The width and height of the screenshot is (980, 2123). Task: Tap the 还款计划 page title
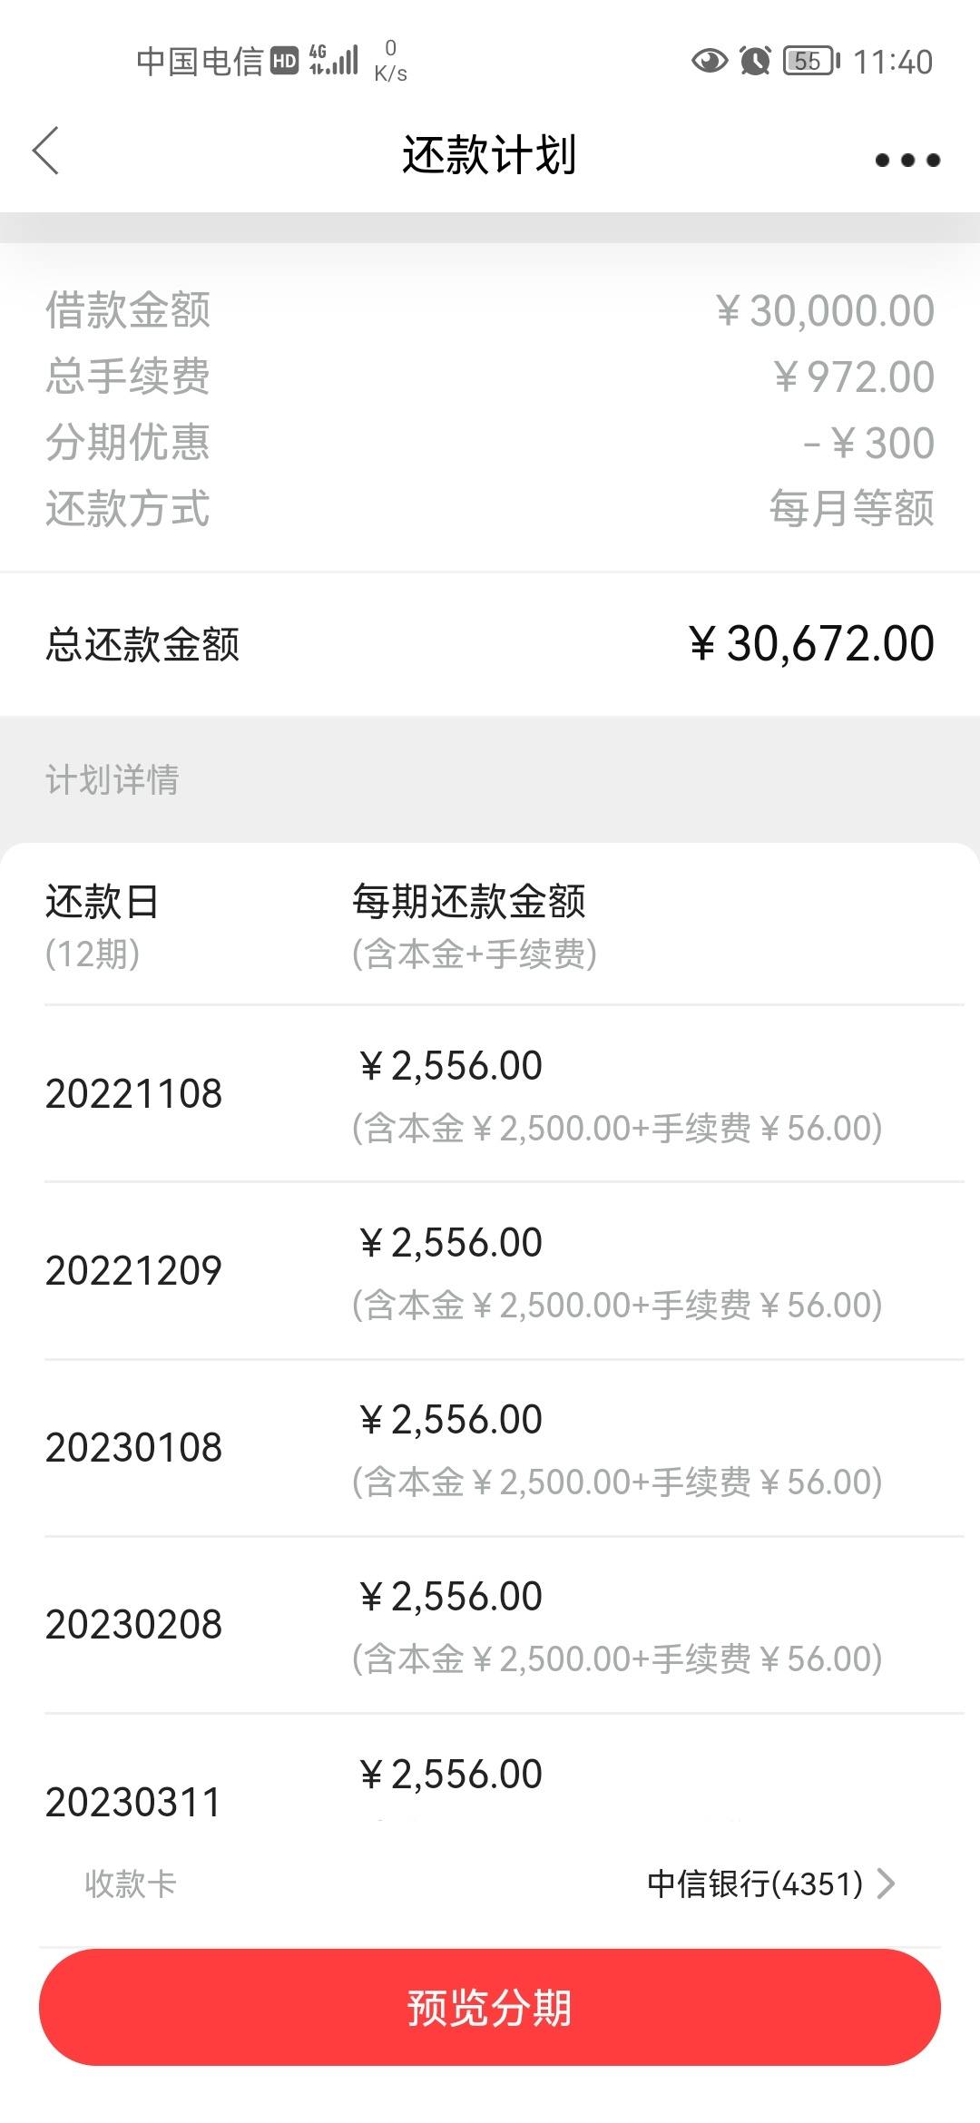point(490,154)
